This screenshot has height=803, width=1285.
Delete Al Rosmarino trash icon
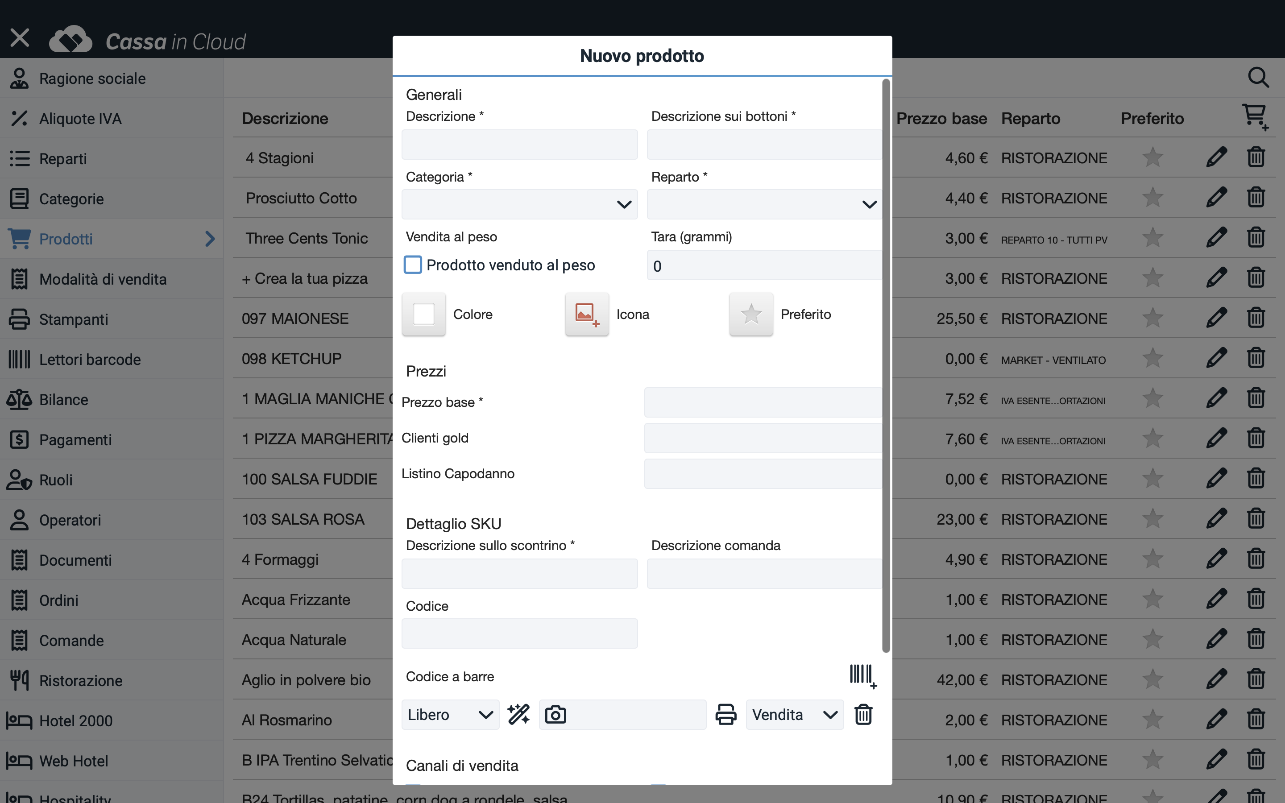[1256, 719]
